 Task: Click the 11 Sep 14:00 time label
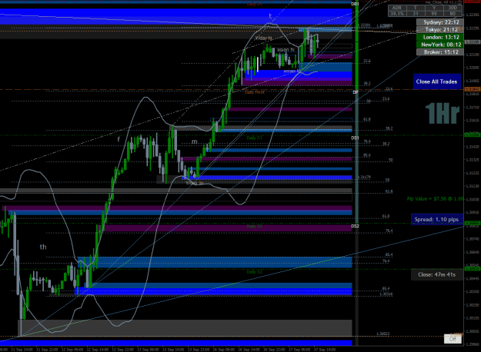22,349
